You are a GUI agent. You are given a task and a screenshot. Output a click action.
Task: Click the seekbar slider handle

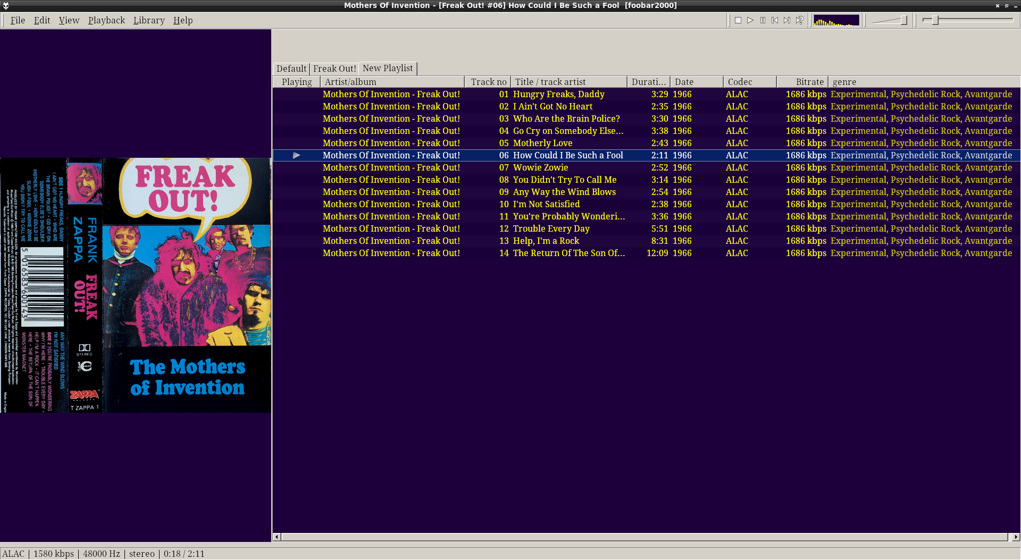click(935, 20)
